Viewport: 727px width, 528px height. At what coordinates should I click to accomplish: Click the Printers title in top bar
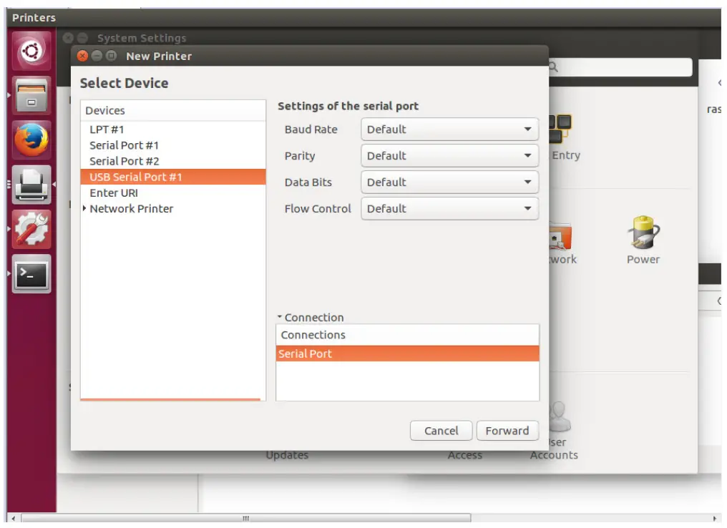pos(34,18)
